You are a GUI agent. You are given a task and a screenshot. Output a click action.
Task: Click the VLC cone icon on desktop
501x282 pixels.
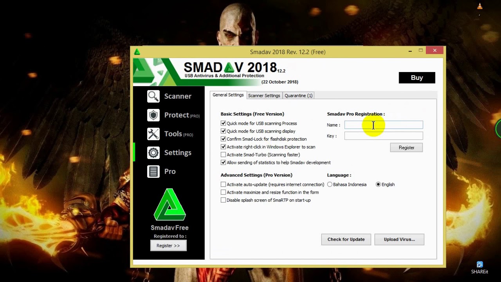tap(480, 6)
